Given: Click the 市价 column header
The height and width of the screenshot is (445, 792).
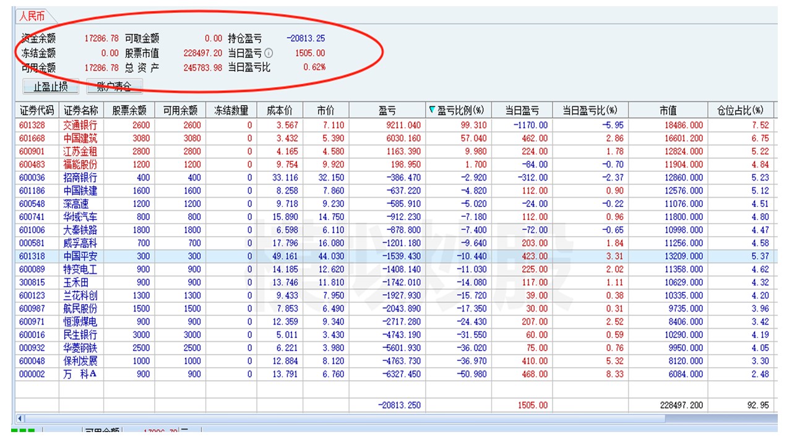Looking at the screenshot, I should click(x=326, y=111).
